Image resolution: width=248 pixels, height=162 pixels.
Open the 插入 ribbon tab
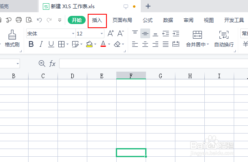97,20
